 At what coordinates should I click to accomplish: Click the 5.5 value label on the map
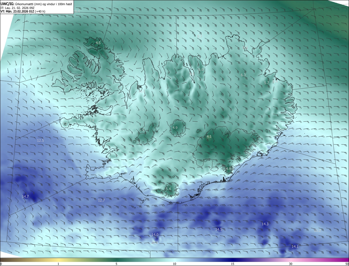click(x=142, y=130)
